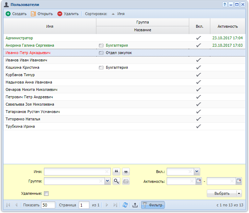Screen dimensions: 249x213
Task: Open calendar for Активность end date
Action: click(x=239, y=181)
